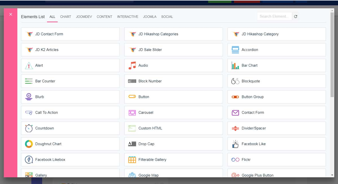
Task: Click the Google Map label
Action: [148, 175]
